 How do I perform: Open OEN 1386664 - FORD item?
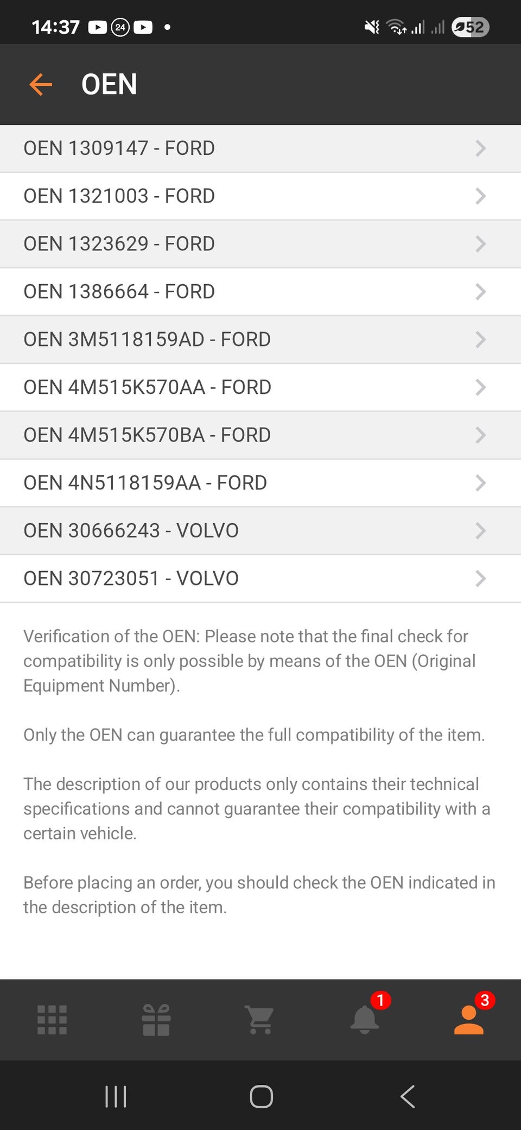[x=119, y=292]
